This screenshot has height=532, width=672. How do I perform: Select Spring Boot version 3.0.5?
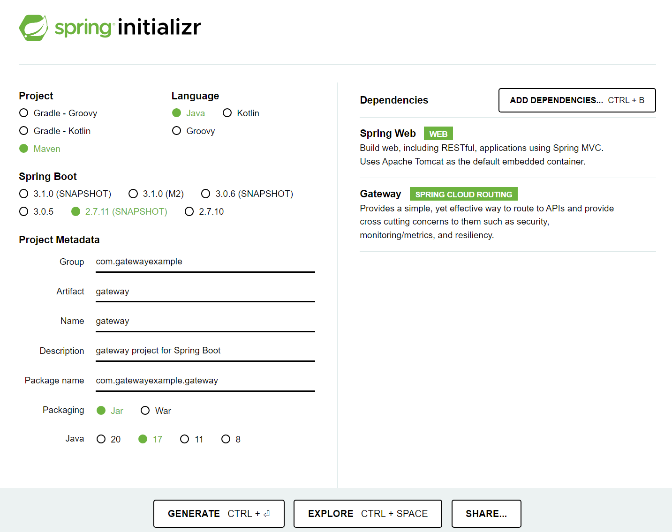pos(23,211)
